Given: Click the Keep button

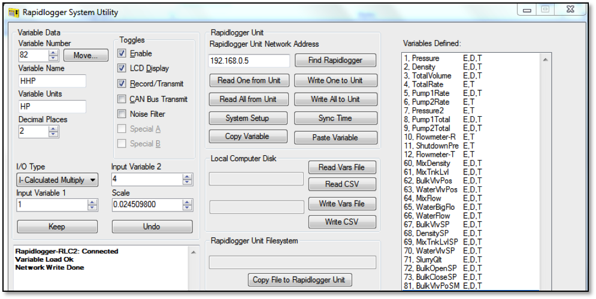Looking at the screenshot, I should tap(57, 226).
